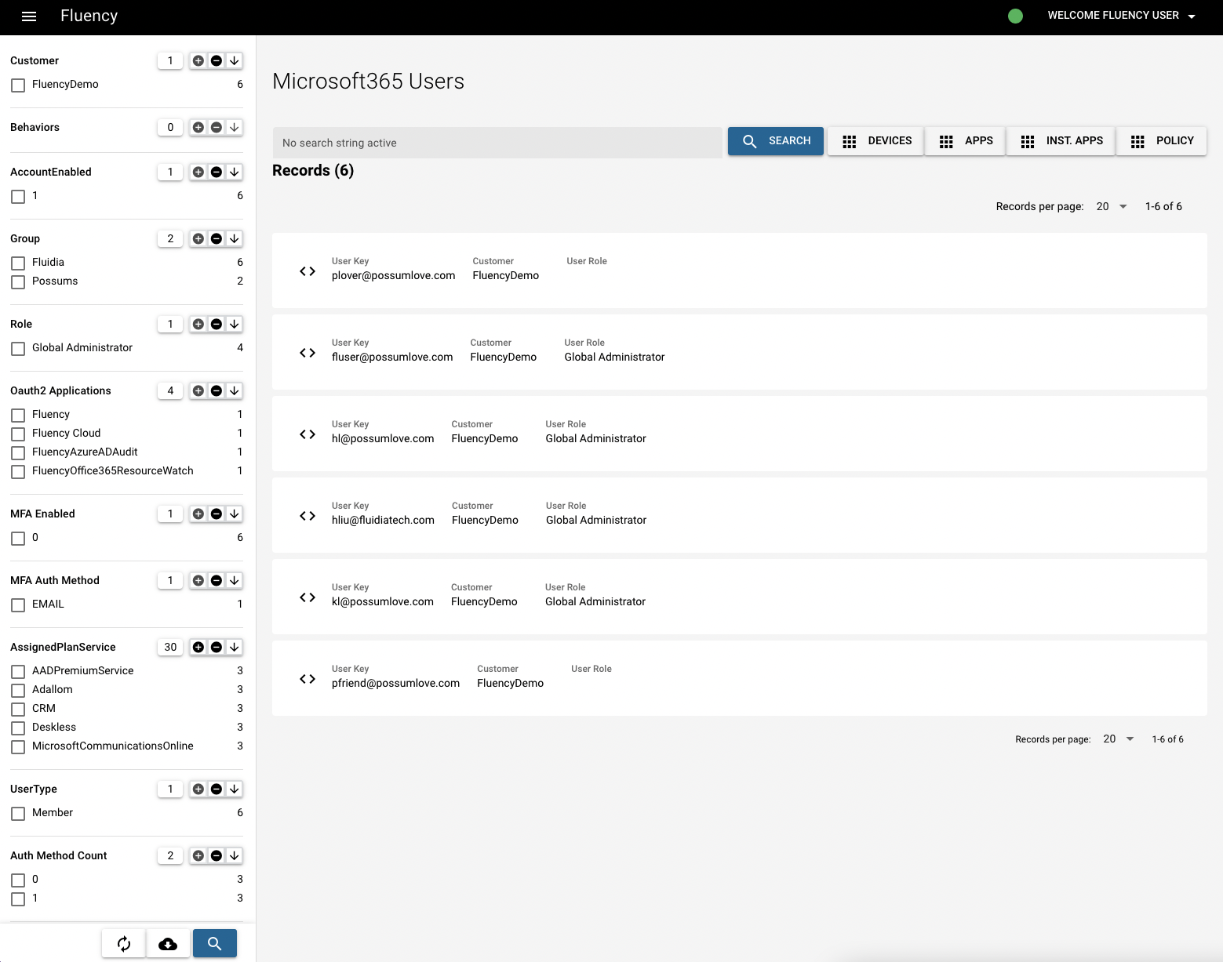Check the Fluency application checkbox
The image size is (1223, 962).
(x=18, y=415)
